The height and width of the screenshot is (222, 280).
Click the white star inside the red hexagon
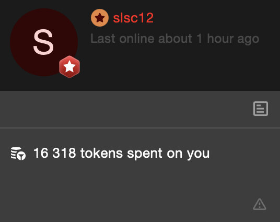[x=69, y=67]
